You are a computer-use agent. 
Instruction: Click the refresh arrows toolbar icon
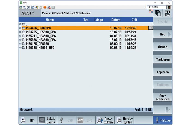33,7
